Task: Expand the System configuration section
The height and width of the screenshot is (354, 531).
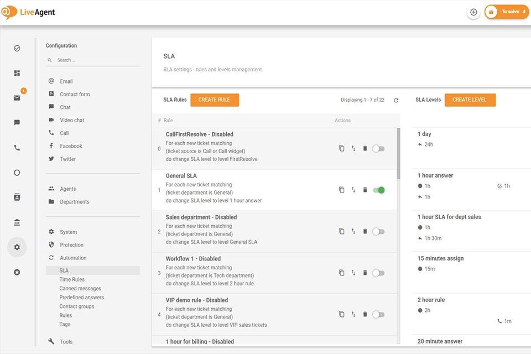Action: 69,232
